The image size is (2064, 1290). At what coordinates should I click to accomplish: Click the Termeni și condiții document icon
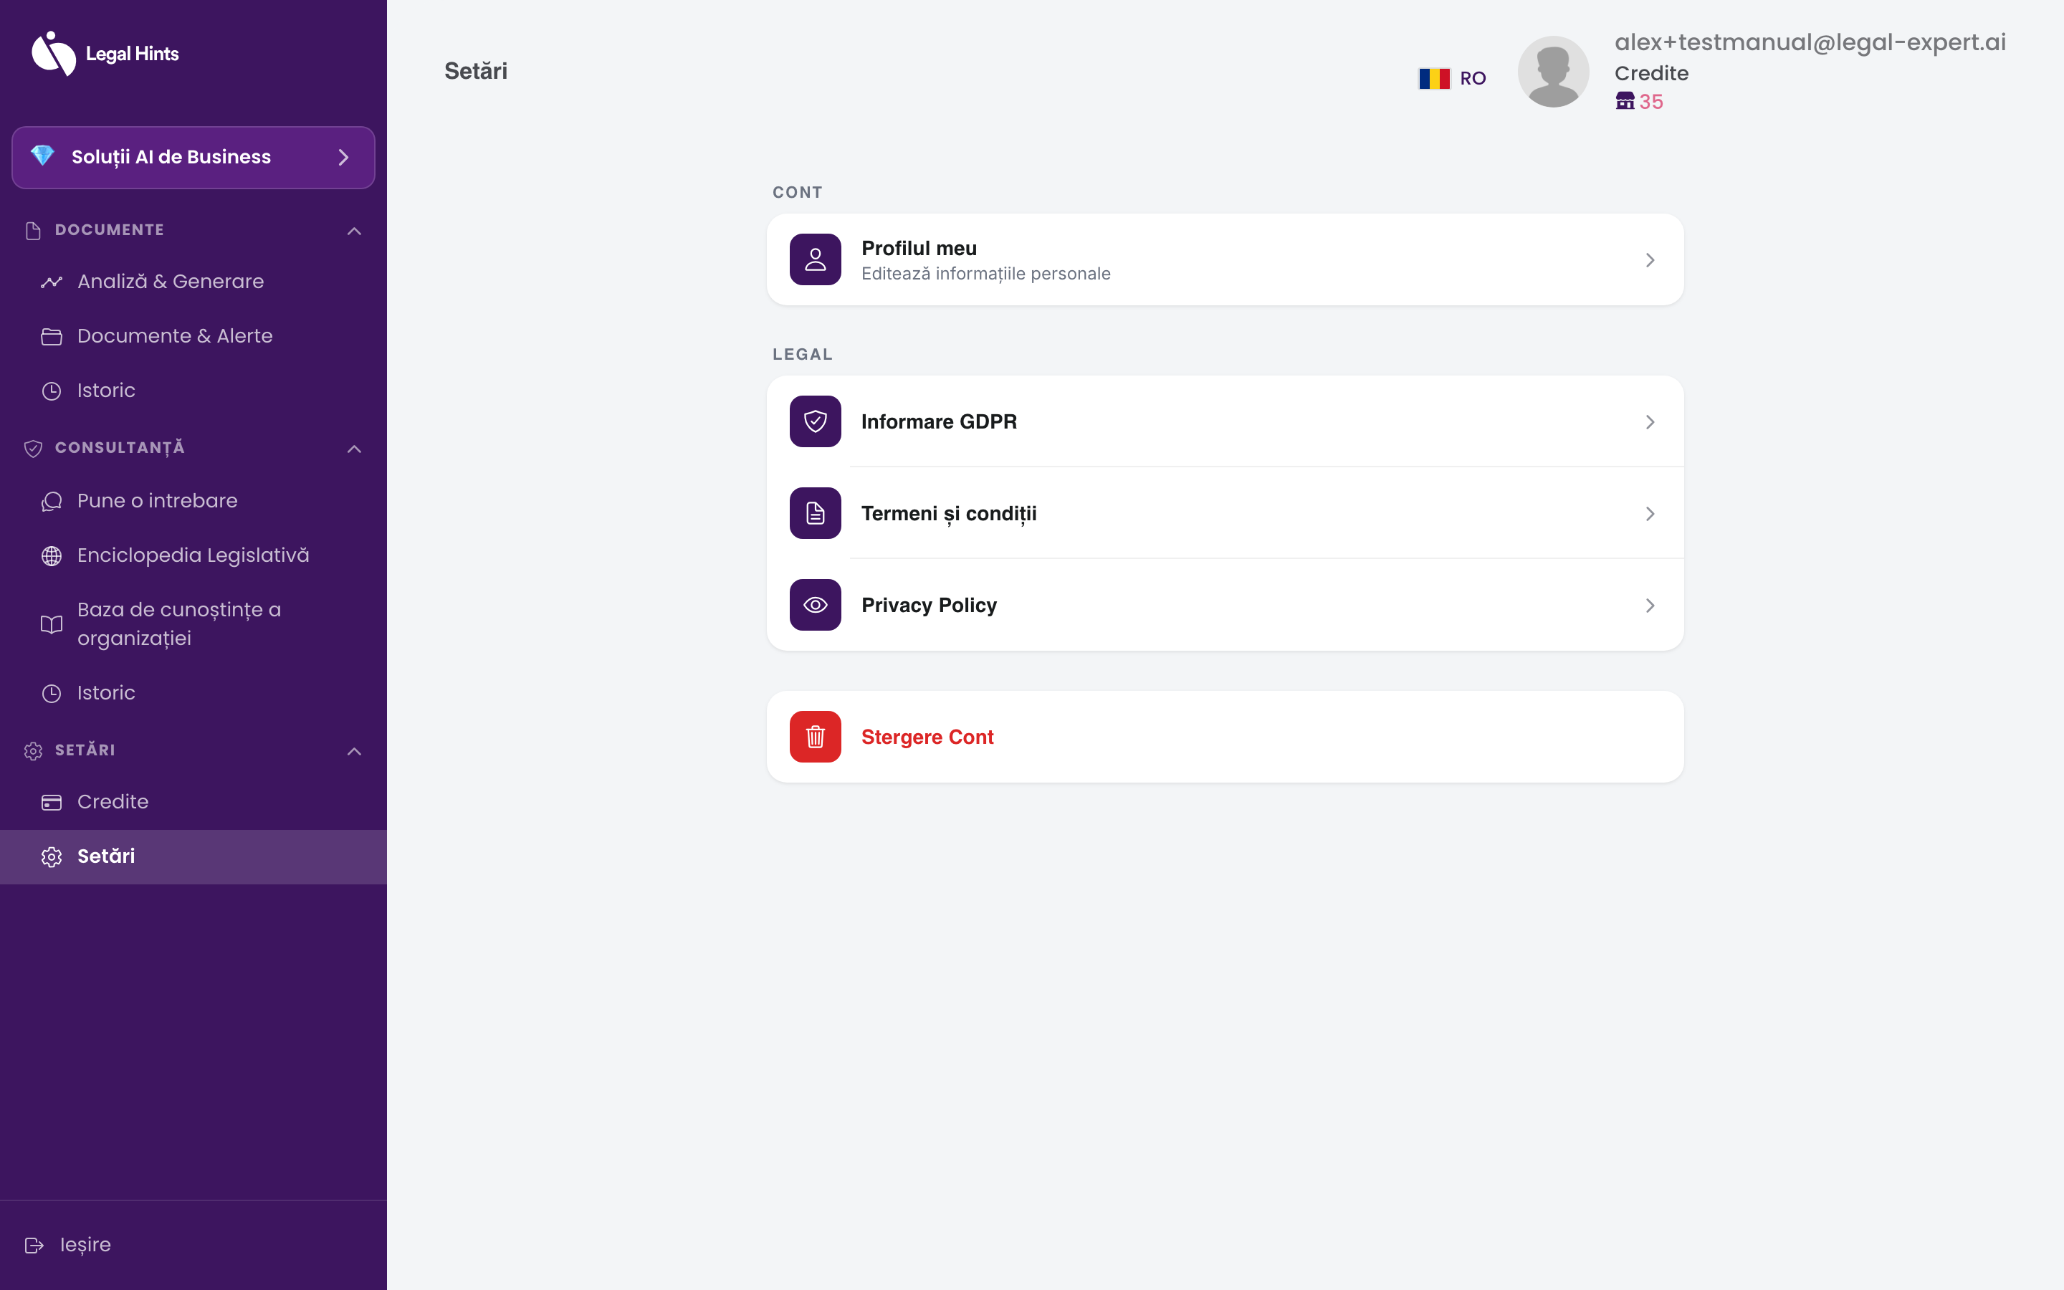pyautogui.click(x=816, y=512)
